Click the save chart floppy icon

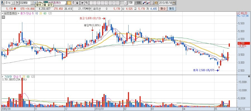(x=152, y=3)
